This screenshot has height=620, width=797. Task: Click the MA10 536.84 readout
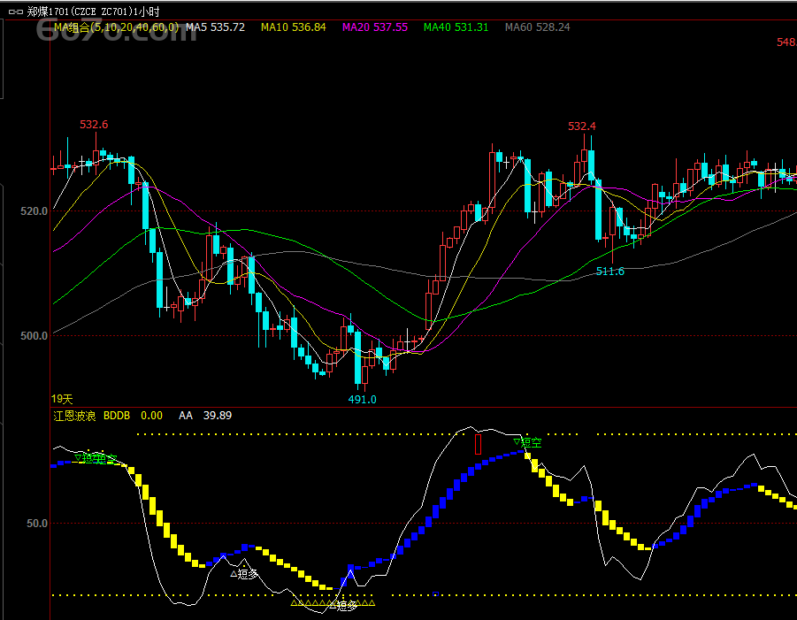[294, 27]
